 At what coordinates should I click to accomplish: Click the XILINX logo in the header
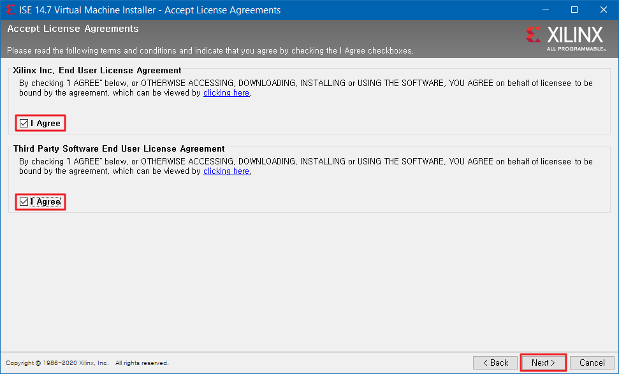tap(565, 38)
